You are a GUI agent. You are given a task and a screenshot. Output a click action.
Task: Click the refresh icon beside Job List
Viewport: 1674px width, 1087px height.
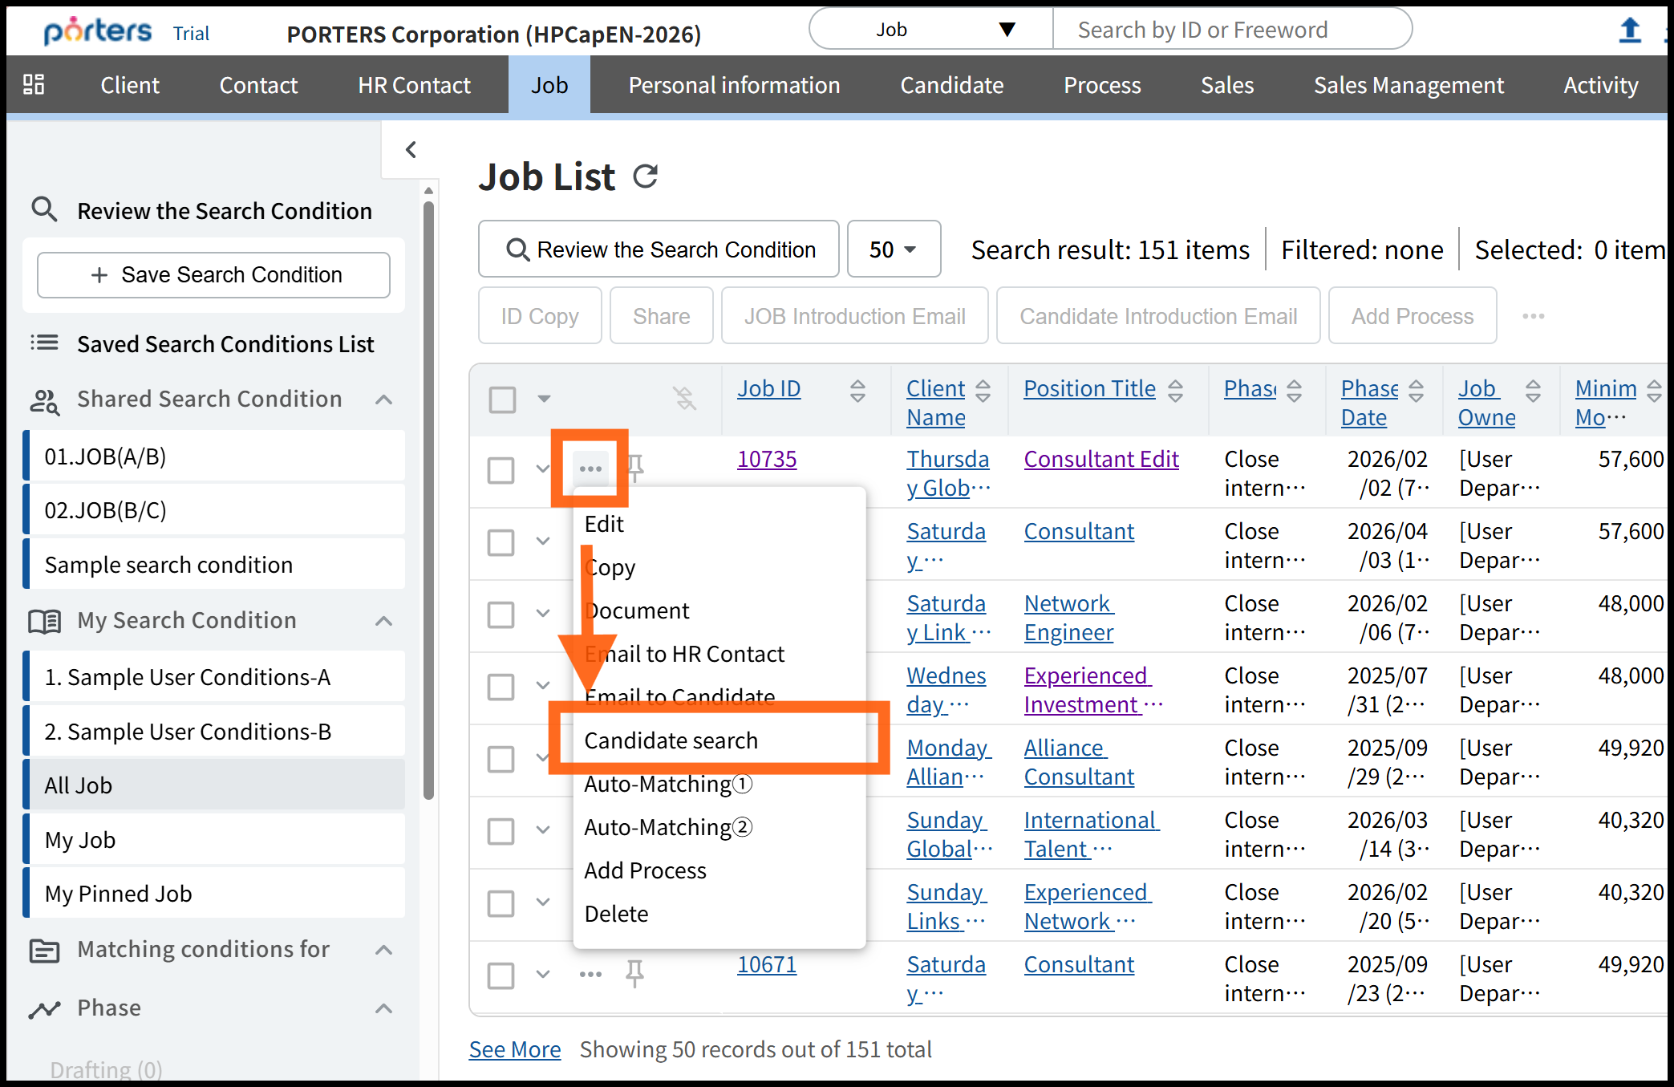click(x=645, y=176)
